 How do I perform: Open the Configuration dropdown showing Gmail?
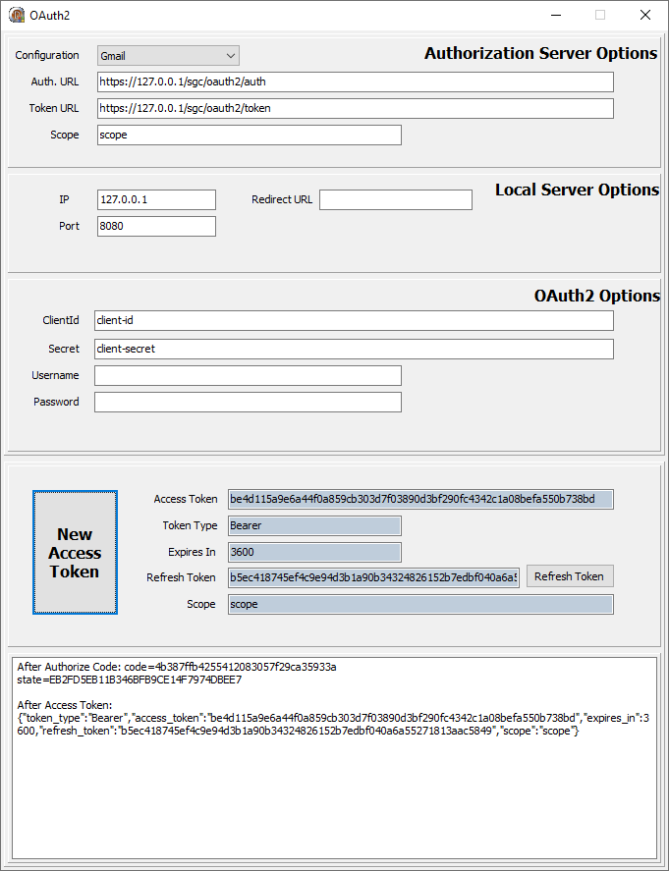(x=168, y=56)
